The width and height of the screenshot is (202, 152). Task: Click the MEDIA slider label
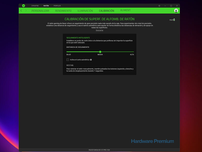coord(100,54)
